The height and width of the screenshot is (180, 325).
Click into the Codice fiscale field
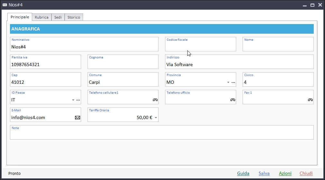pos(200,47)
